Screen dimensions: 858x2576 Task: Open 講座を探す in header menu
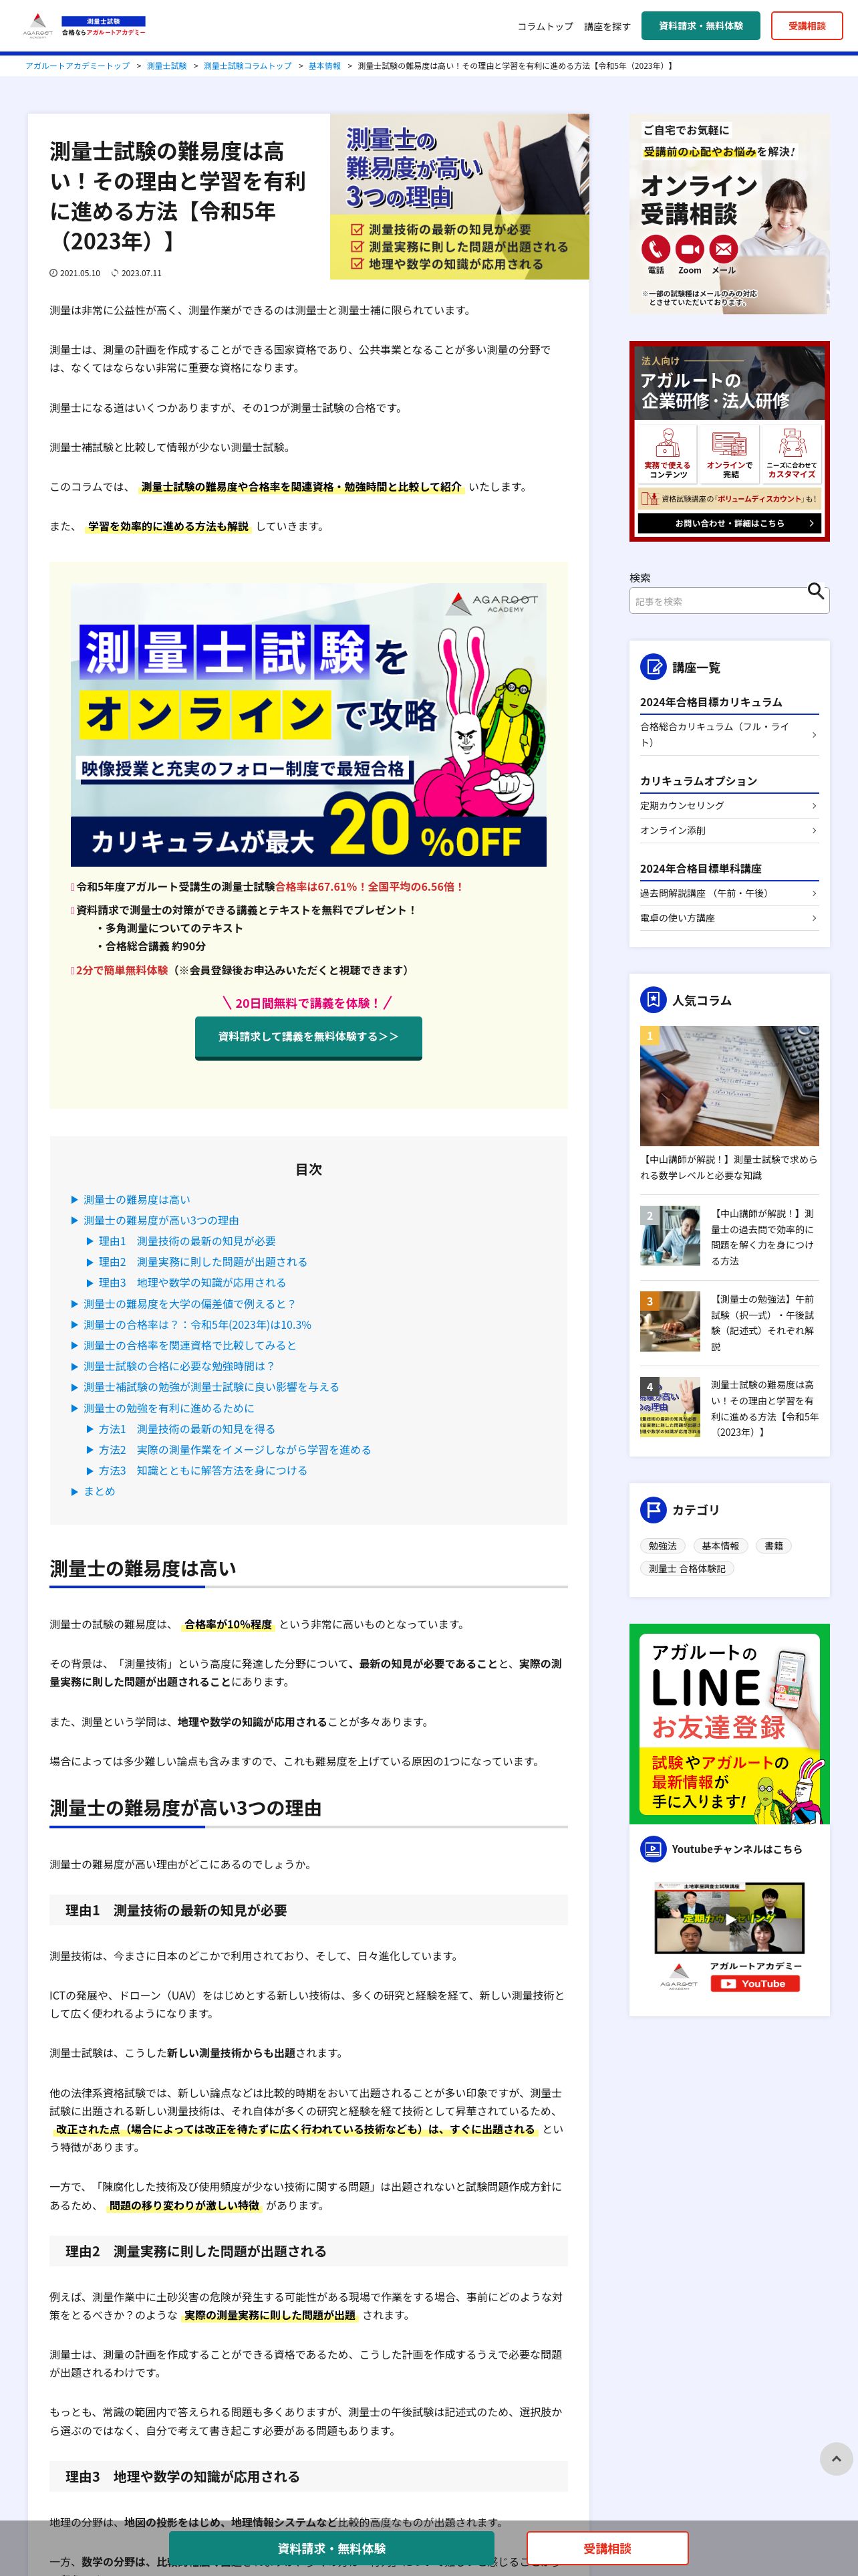click(x=607, y=26)
